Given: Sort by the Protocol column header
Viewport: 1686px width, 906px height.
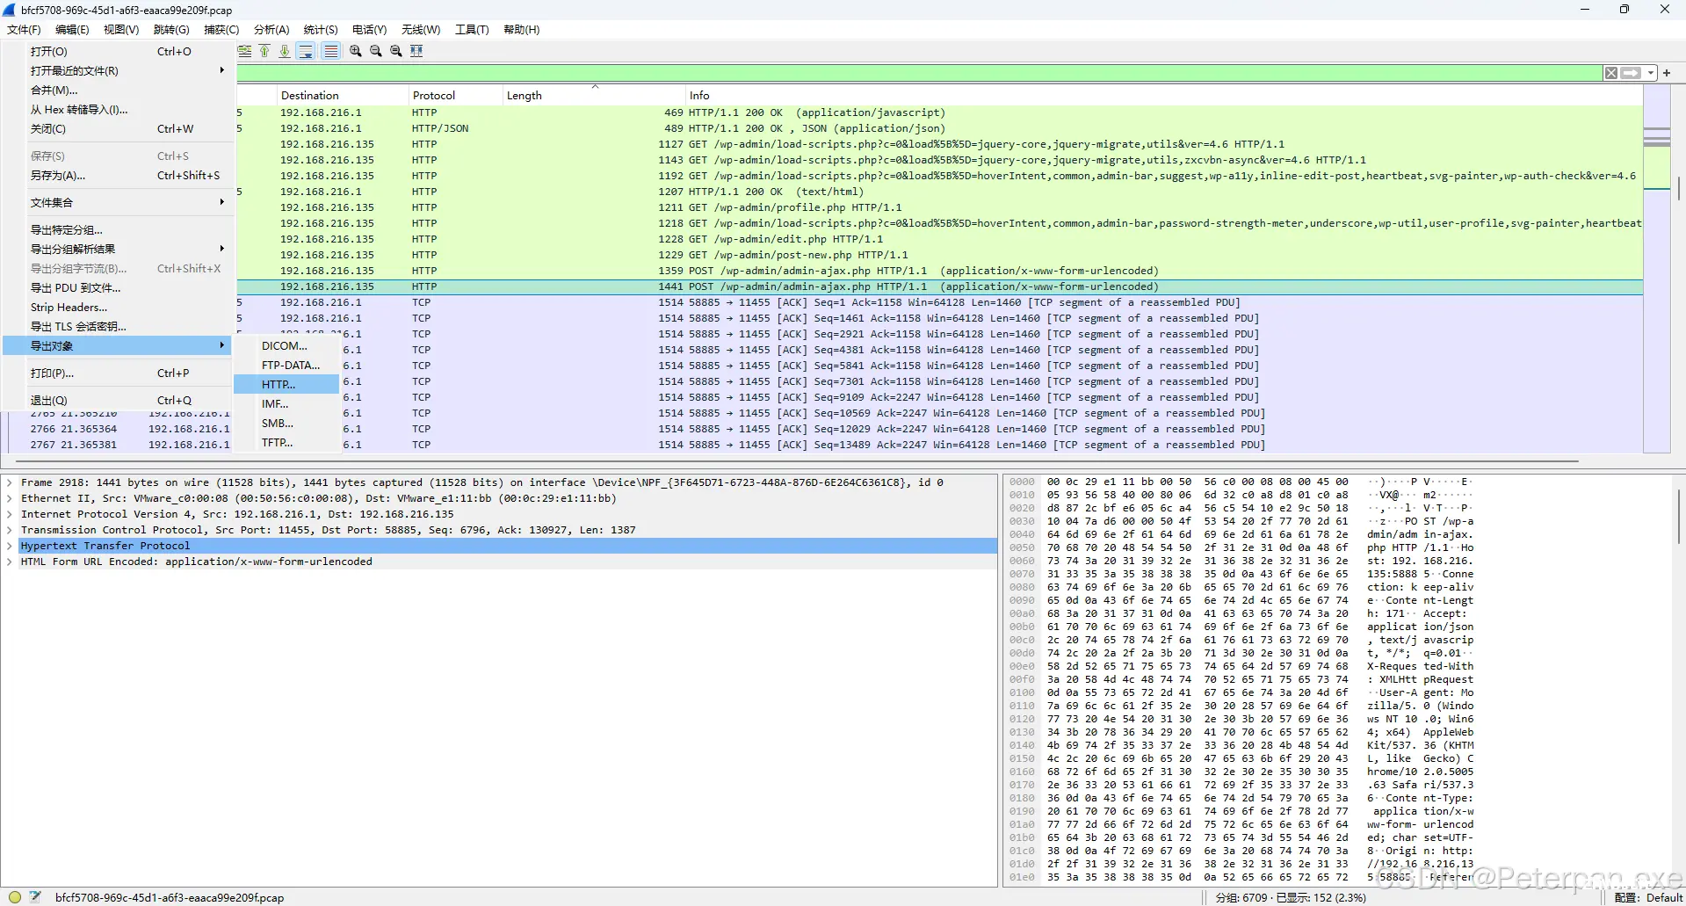Looking at the screenshot, I should [455, 95].
